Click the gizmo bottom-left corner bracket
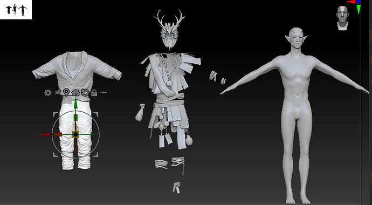Screen dimensions: 372x205 [55, 154]
